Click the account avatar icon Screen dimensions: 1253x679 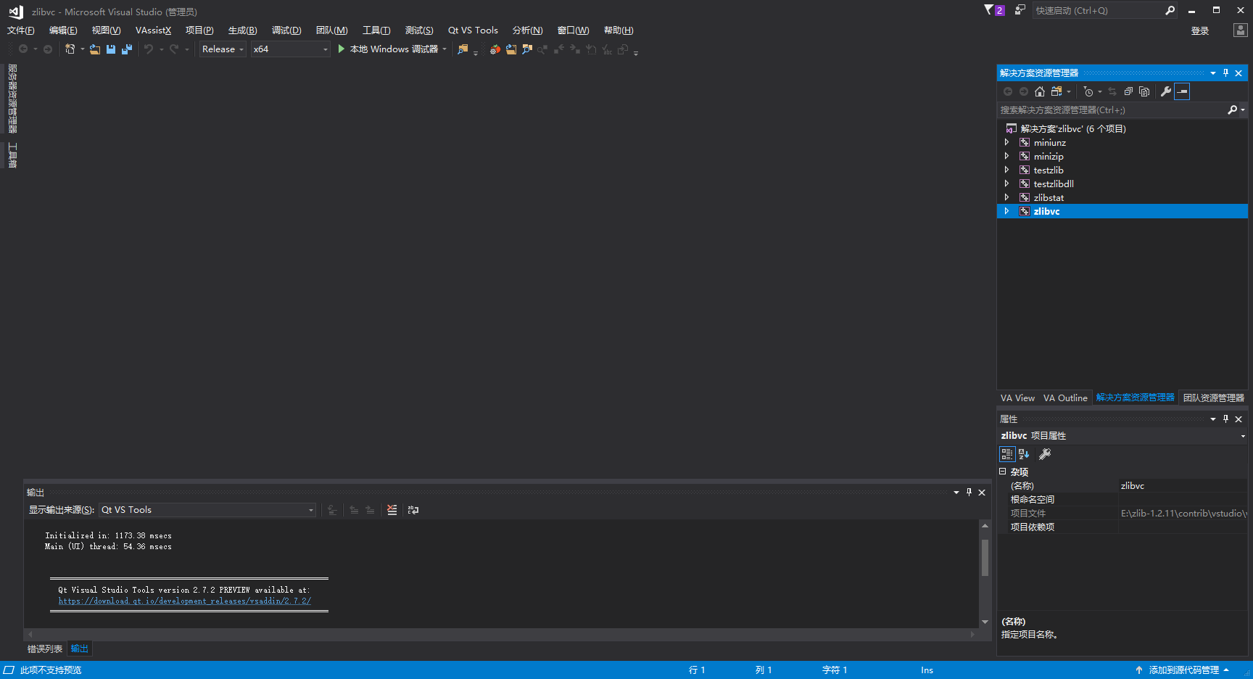click(x=1241, y=30)
